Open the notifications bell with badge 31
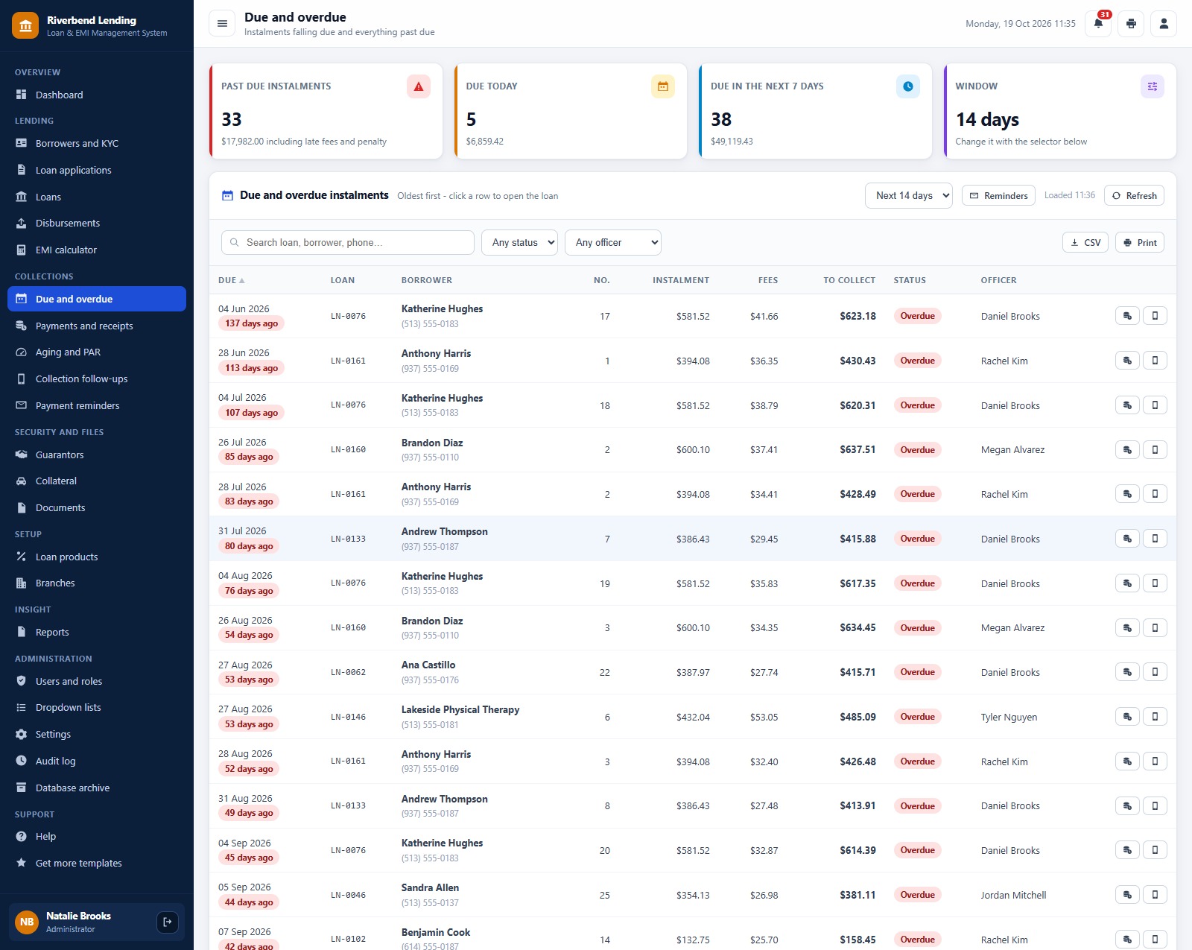This screenshot has height=950, width=1192. pyautogui.click(x=1098, y=23)
